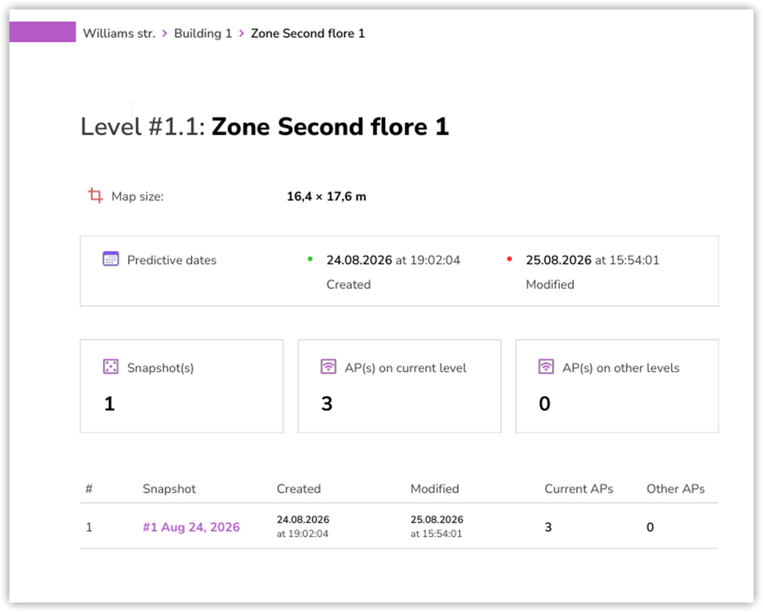Click the breadcrumb chevron after Building 1
763x612 pixels.
click(241, 33)
